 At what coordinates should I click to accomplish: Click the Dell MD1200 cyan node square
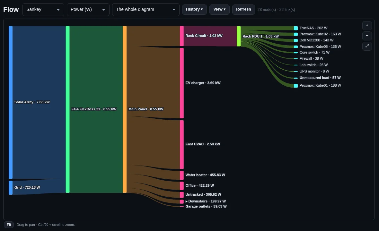(295, 40)
